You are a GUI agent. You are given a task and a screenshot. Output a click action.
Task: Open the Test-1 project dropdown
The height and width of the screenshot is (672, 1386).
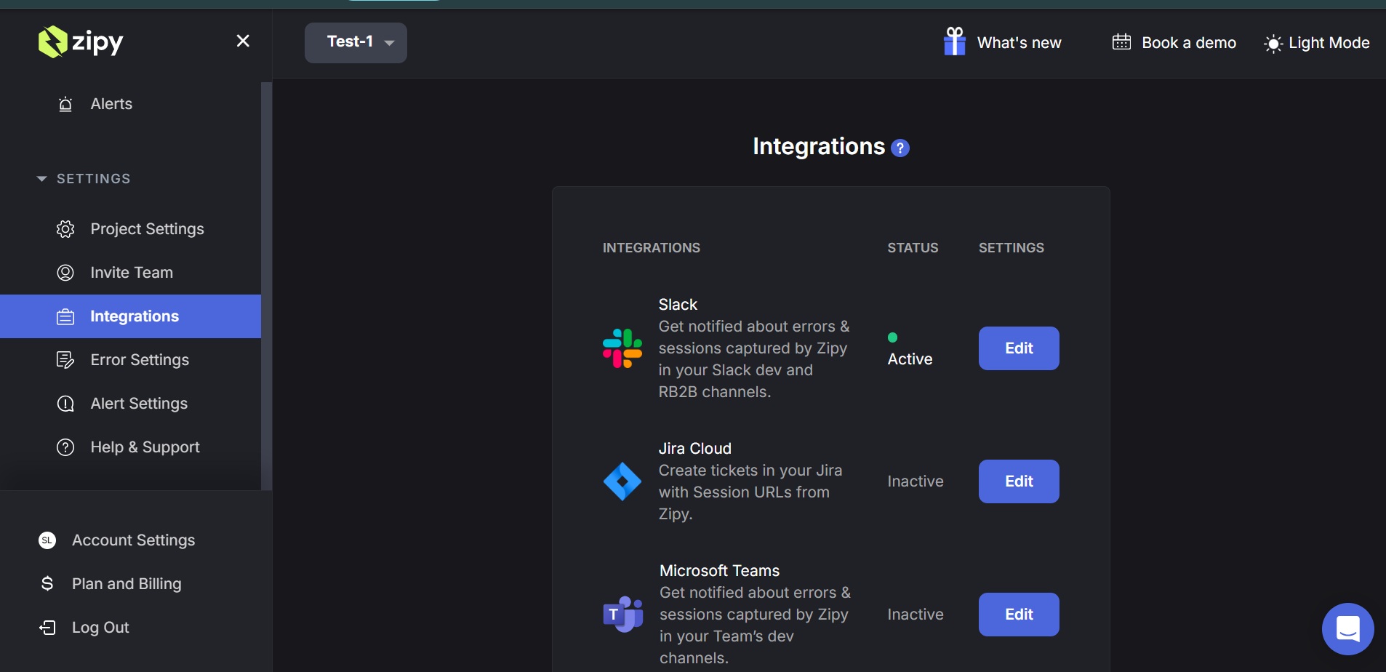(x=356, y=42)
